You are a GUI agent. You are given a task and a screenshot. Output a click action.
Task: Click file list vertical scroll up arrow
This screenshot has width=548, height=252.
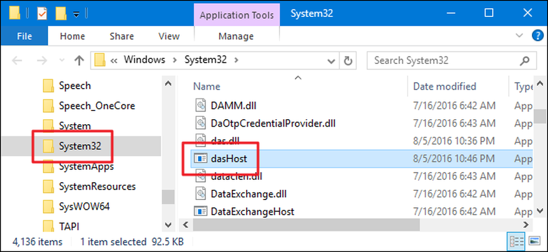540,84
